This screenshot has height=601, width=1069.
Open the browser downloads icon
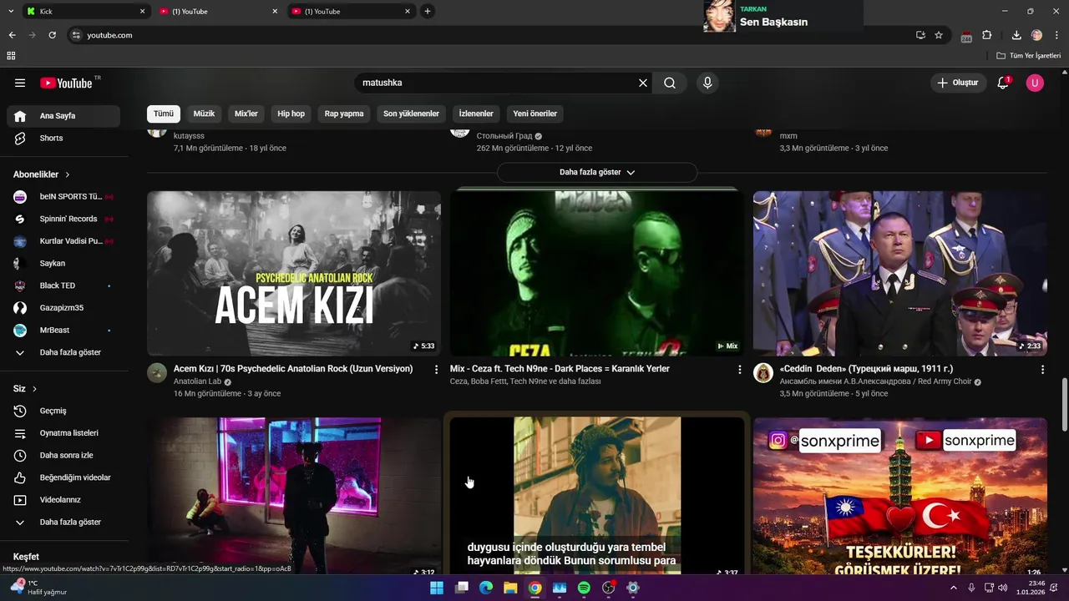(1016, 35)
